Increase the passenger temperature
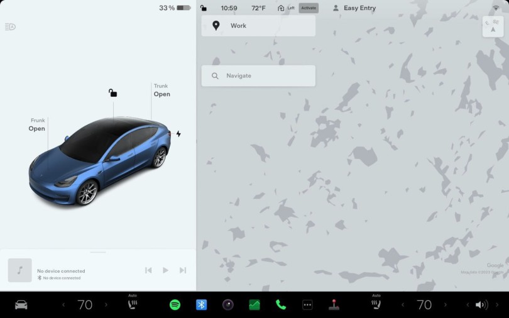The width and height of the screenshot is (509, 318). pyautogui.click(x=445, y=305)
